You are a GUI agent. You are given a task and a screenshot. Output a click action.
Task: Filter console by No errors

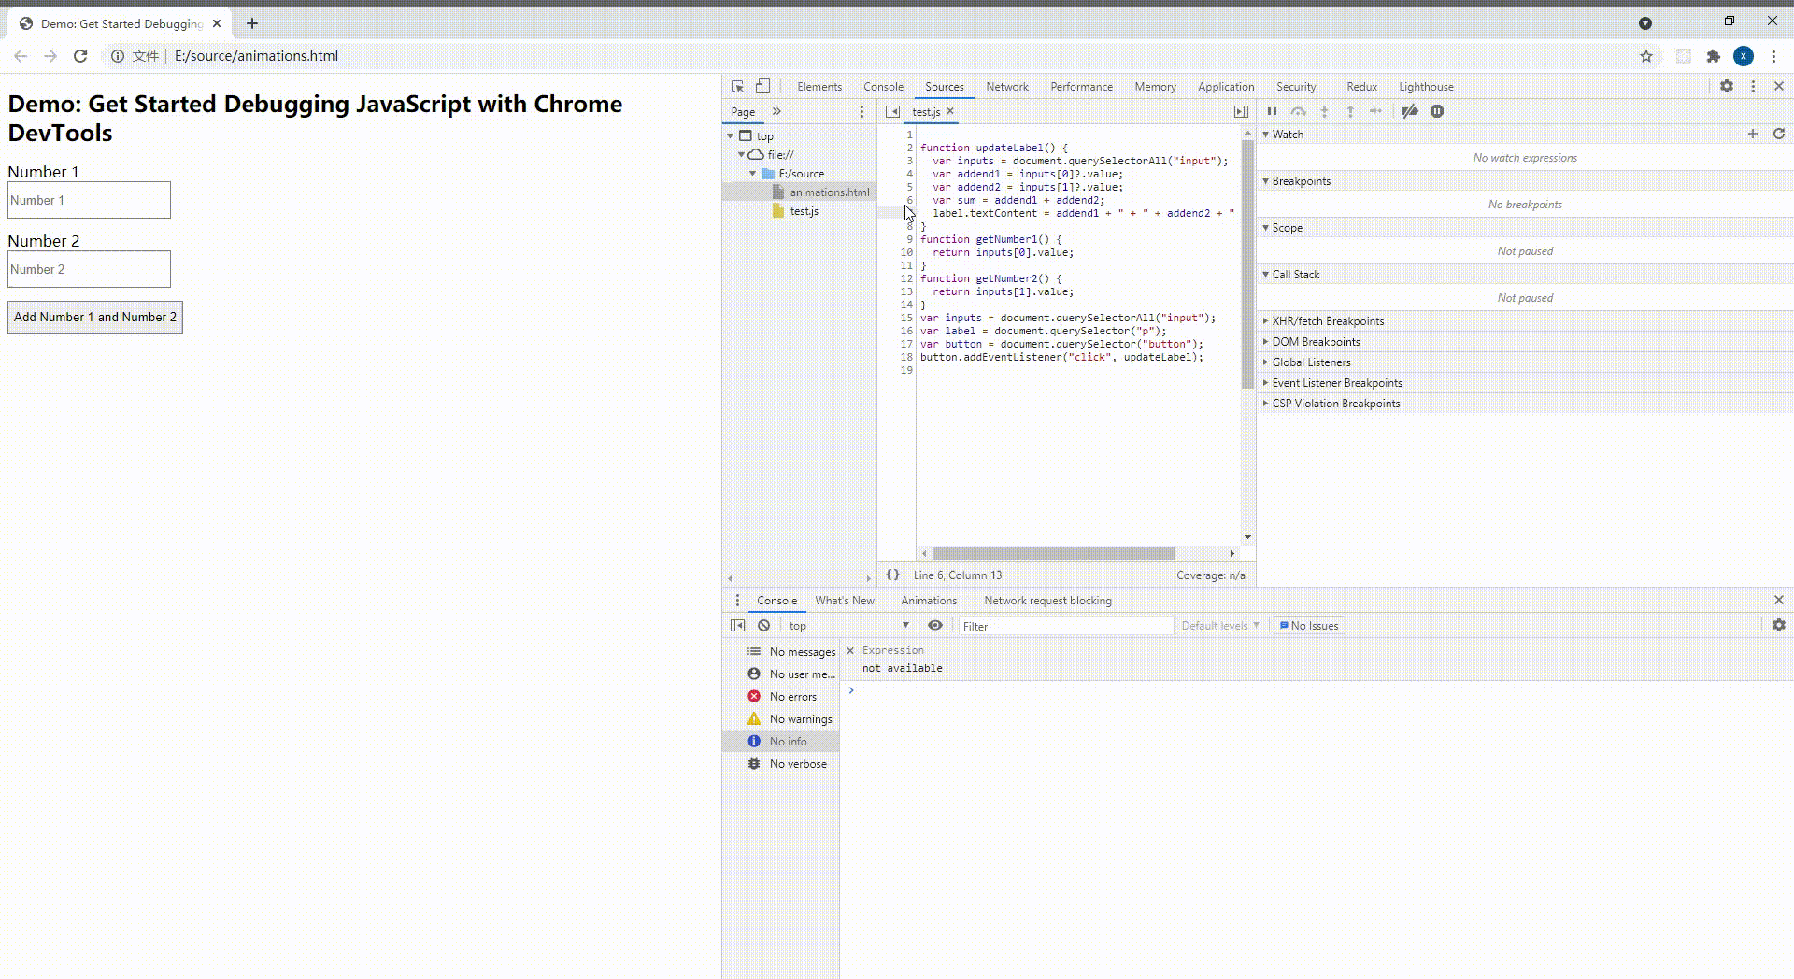[x=781, y=697]
